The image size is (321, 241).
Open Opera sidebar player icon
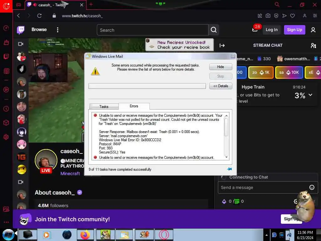point(6,90)
